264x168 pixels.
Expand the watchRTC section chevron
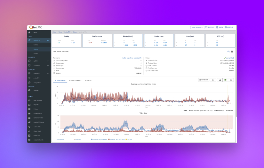pyautogui.click(x=48, y=66)
